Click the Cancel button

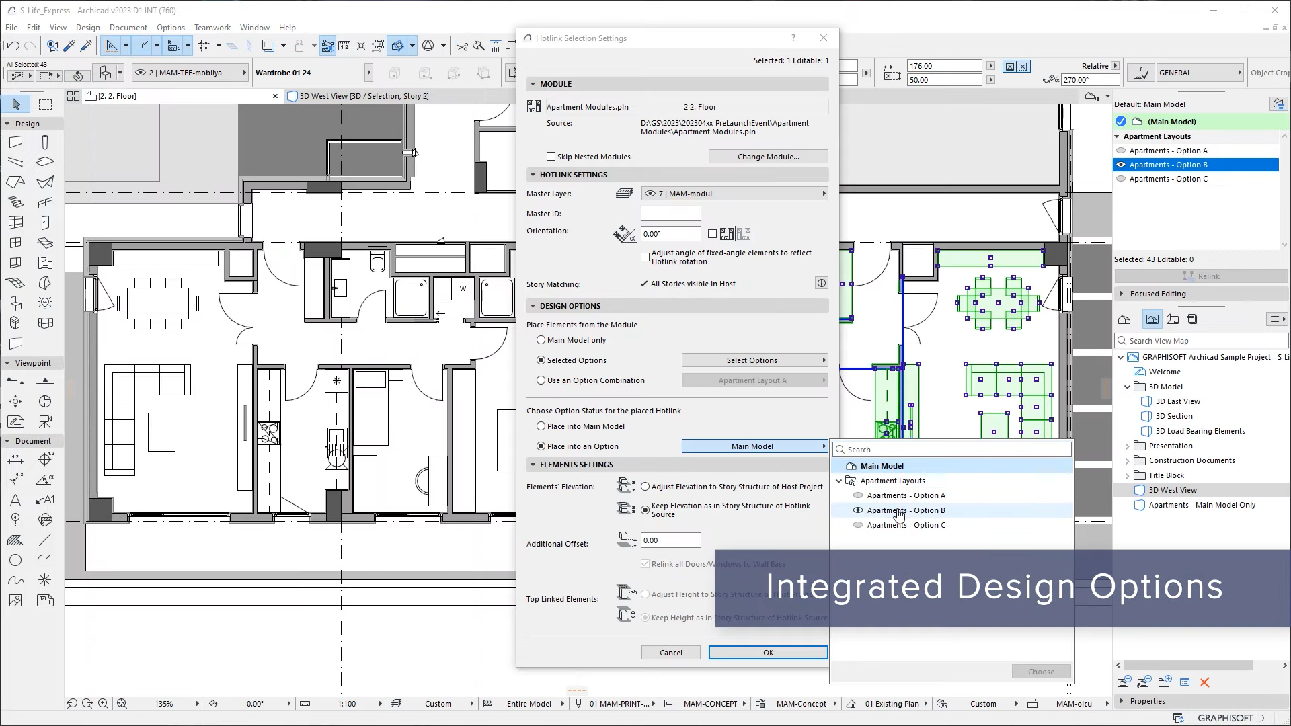click(x=671, y=653)
